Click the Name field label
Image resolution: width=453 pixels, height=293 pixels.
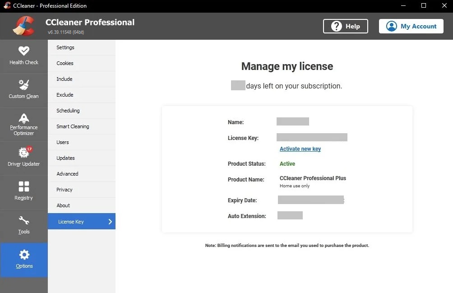pos(236,122)
